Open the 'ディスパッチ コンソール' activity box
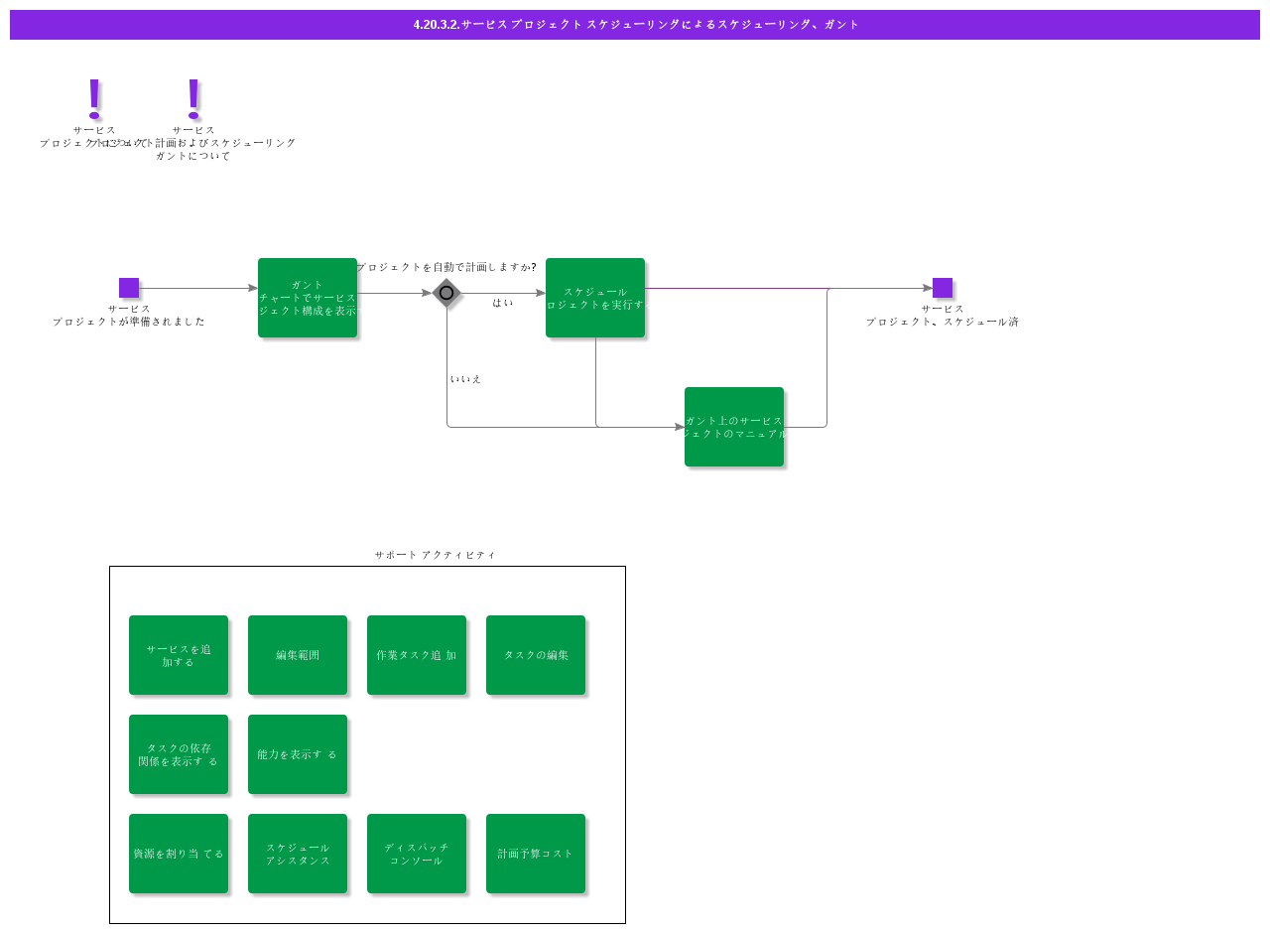The width and height of the screenshot is (1270, 933). click(417, 854)
